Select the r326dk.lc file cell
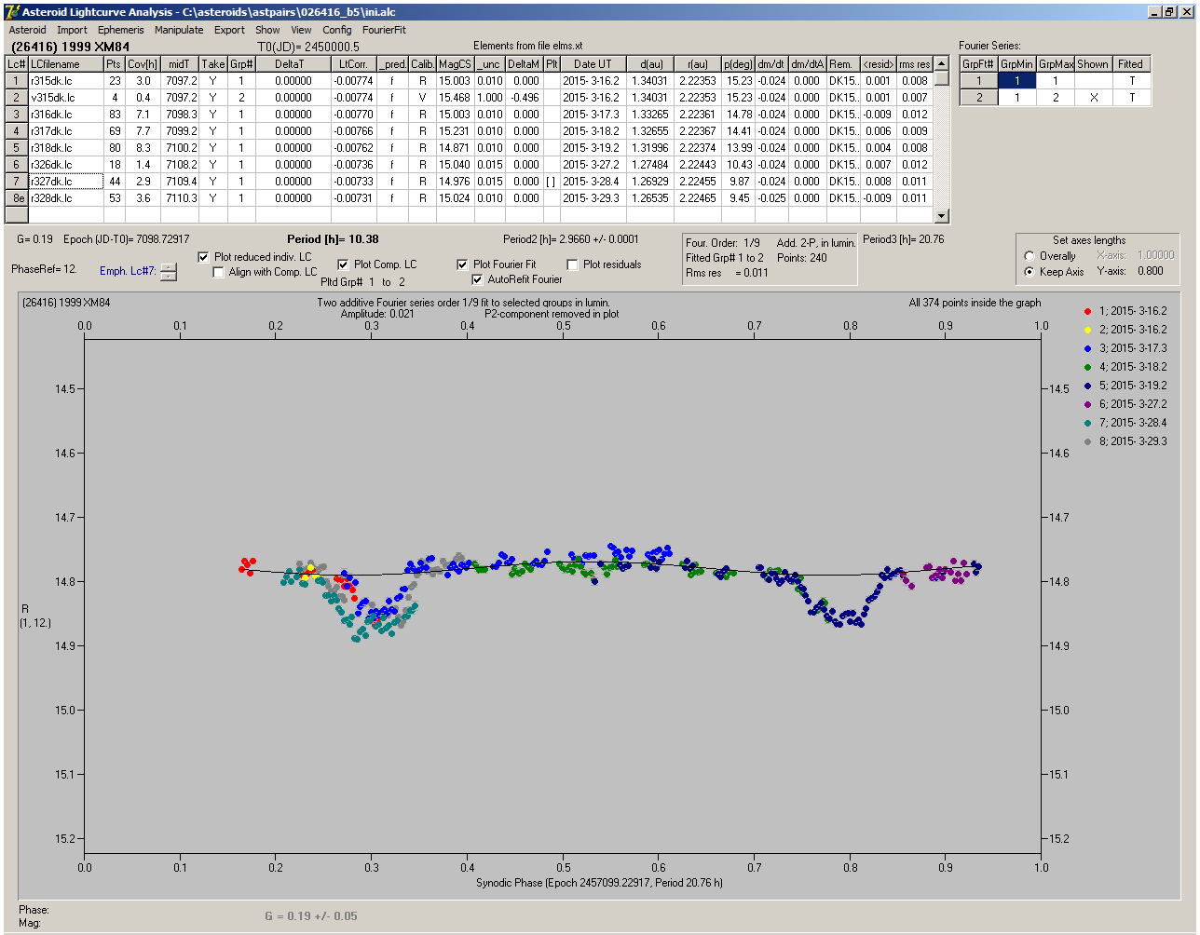 pyautogui.click(x=64, y=165)
